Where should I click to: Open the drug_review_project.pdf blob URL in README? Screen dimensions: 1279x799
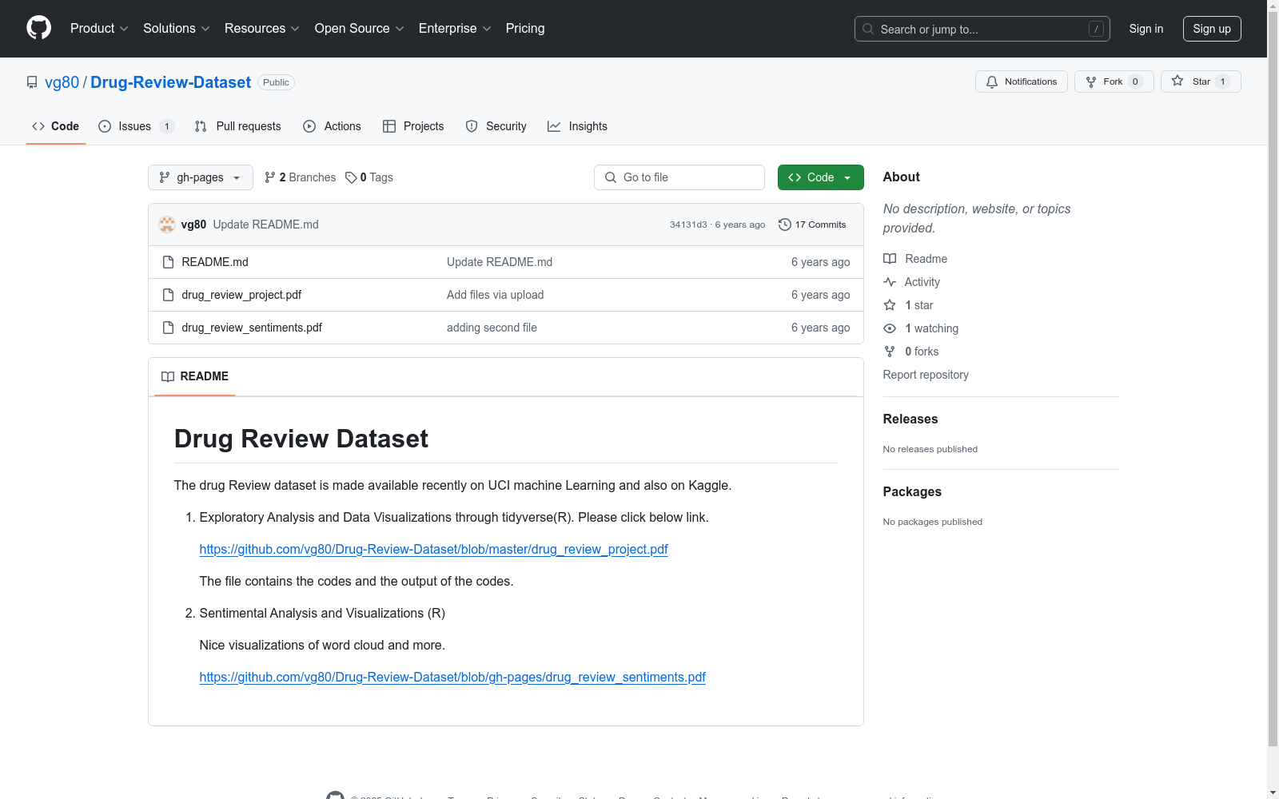click(433, 549)
